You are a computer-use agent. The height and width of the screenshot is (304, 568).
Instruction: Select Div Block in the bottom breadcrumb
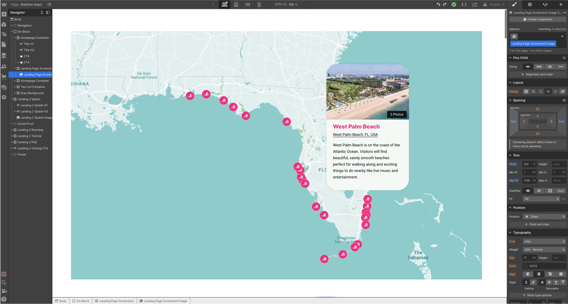[x=82, y=301]
